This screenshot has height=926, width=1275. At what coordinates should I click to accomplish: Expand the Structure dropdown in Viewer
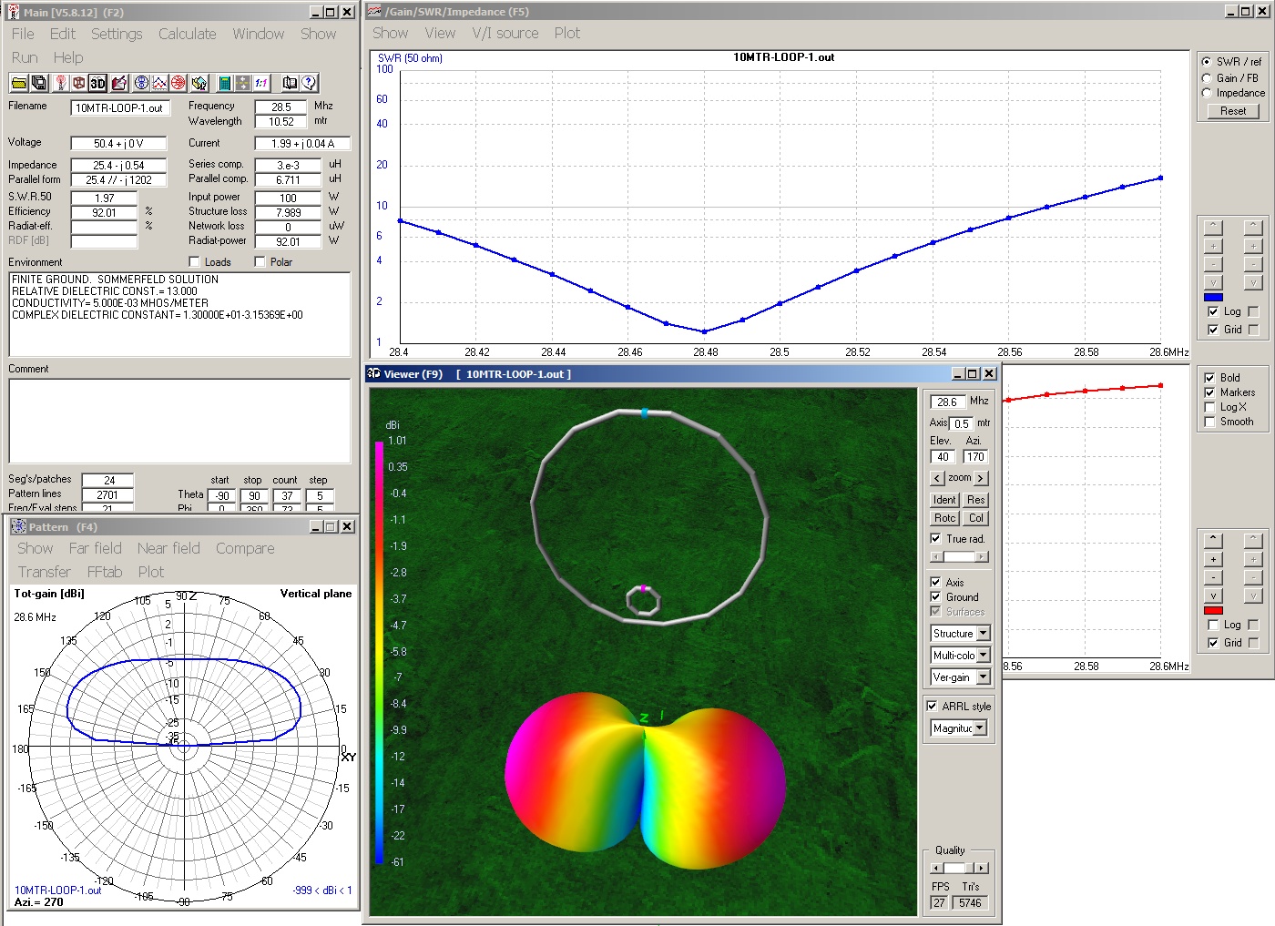984,634
